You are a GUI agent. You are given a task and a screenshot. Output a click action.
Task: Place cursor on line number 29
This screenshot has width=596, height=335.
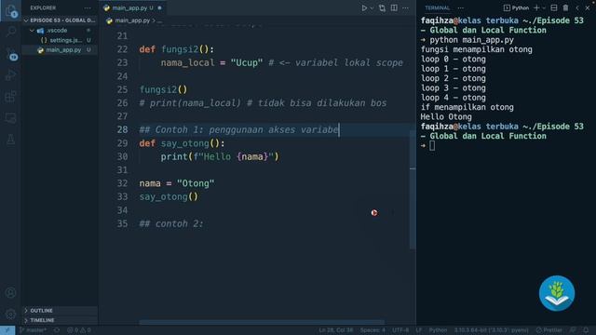point(122,143)
